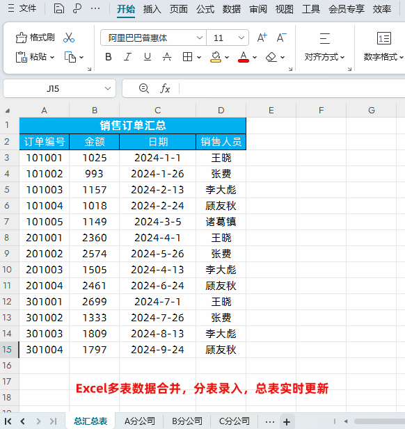This screenshot has width=405, height=429.
Task: Open alignment dialog launcher arrow
Action: click(350, 70)
